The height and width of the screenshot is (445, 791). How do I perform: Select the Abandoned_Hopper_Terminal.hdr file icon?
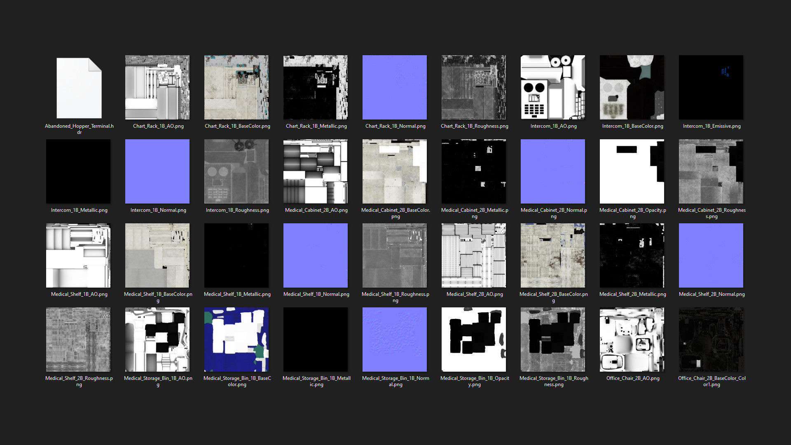pyautogui.click(x=79, y=87)
